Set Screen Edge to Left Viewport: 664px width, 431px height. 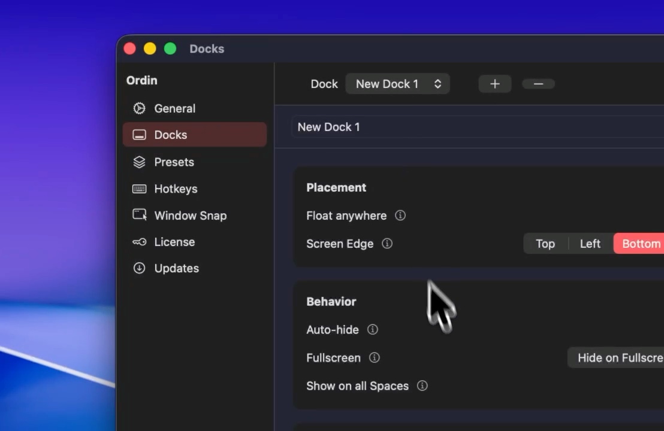590,244
